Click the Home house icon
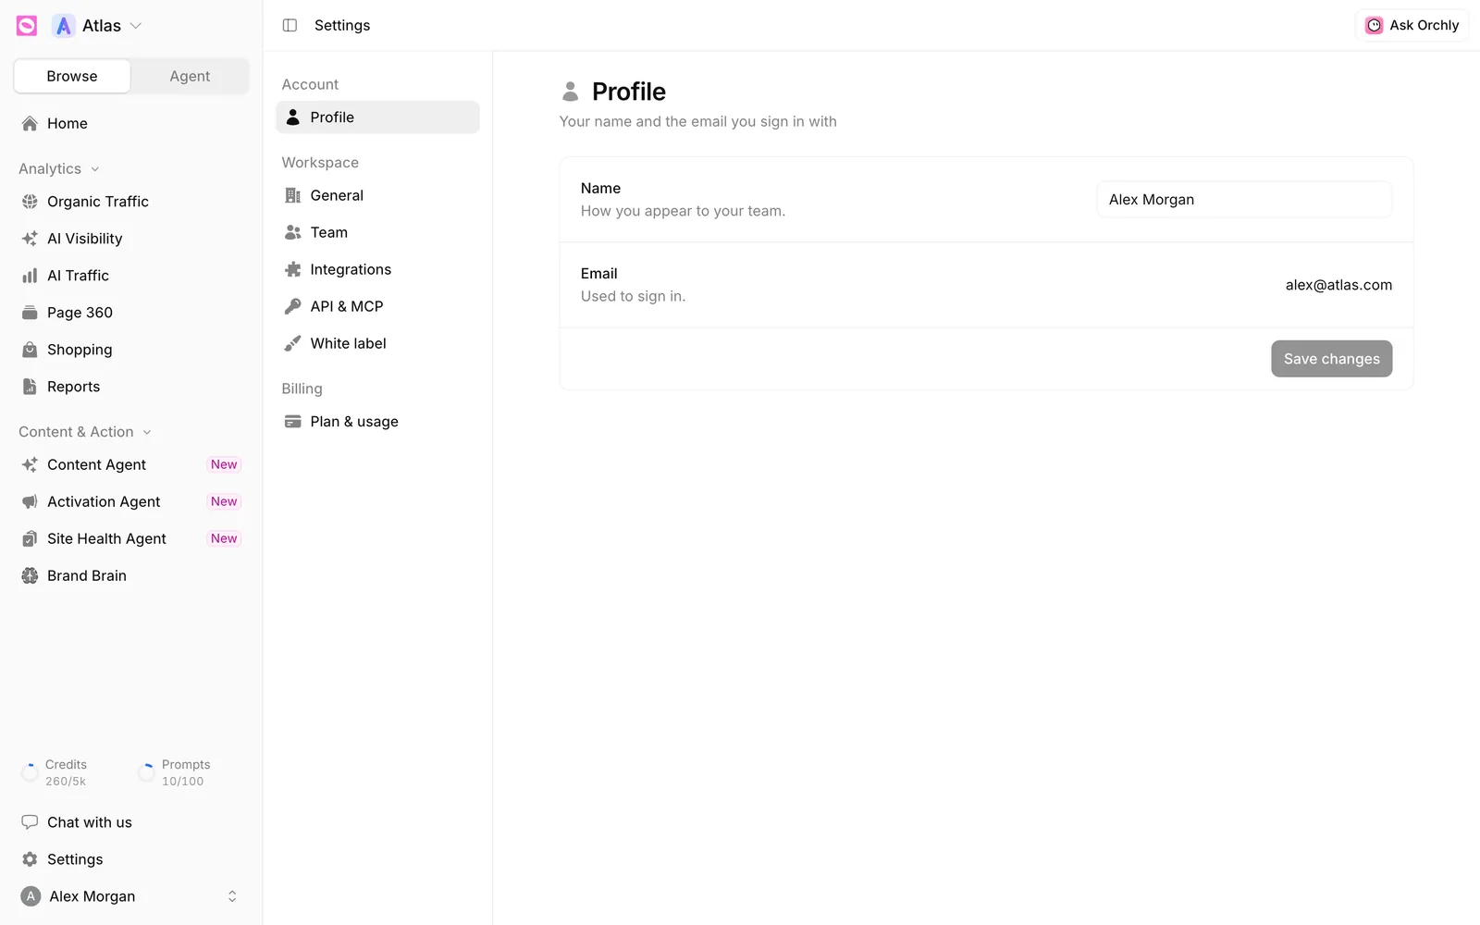This screenshot has height=925, width=1480. [x=30, y=124]
